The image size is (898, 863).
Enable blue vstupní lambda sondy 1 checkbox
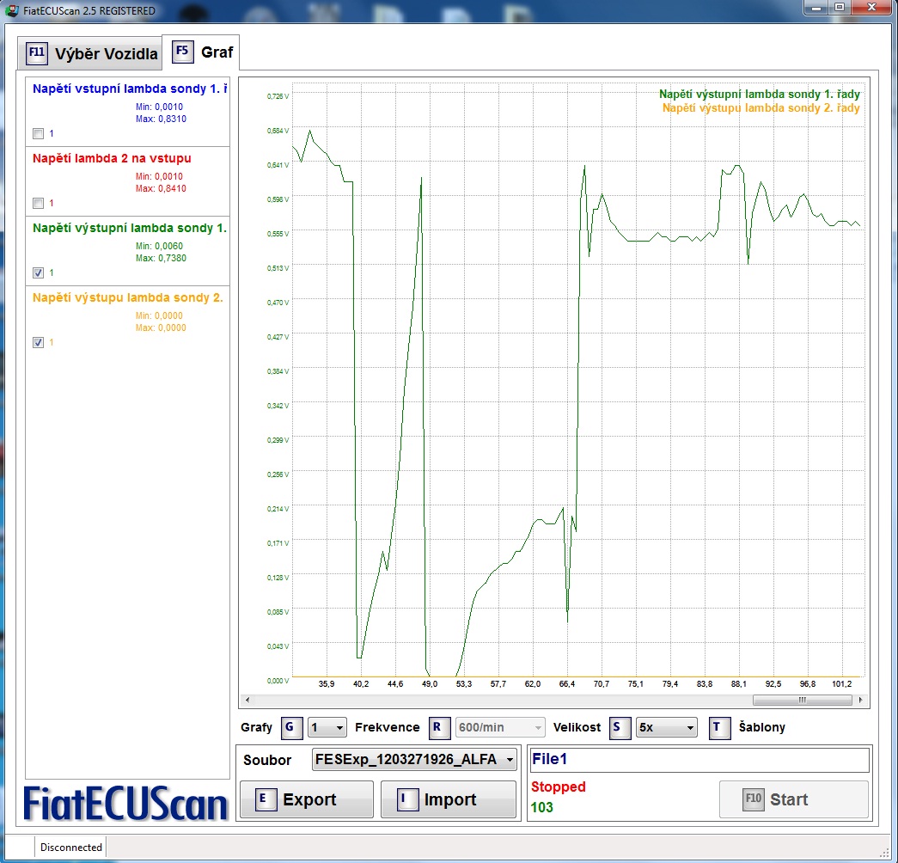[38, 134]
